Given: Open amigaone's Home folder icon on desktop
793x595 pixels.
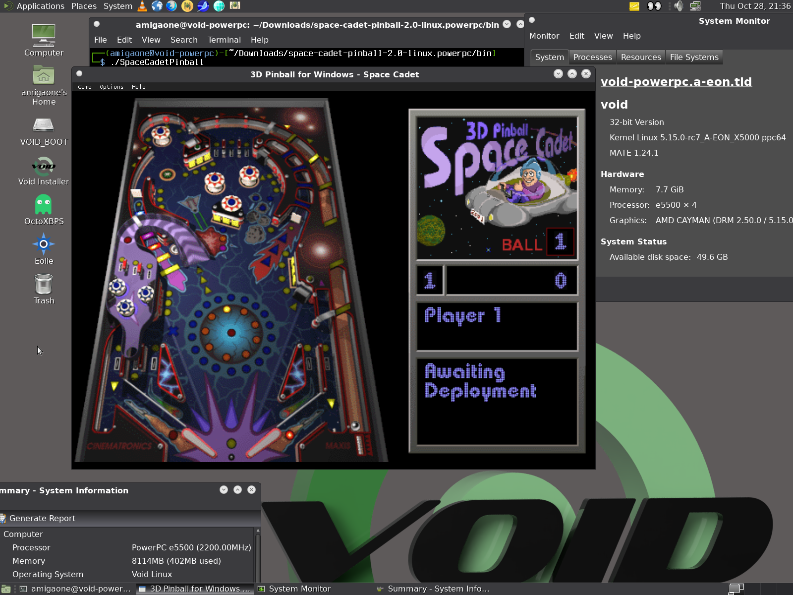Looking at the screenshot, I should click(44, 85).
